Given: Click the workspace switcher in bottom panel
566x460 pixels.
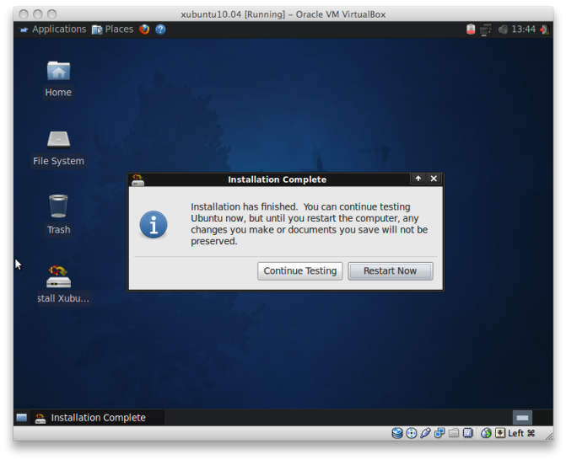Looking at the screenshot, I should (x=522, y=418).
